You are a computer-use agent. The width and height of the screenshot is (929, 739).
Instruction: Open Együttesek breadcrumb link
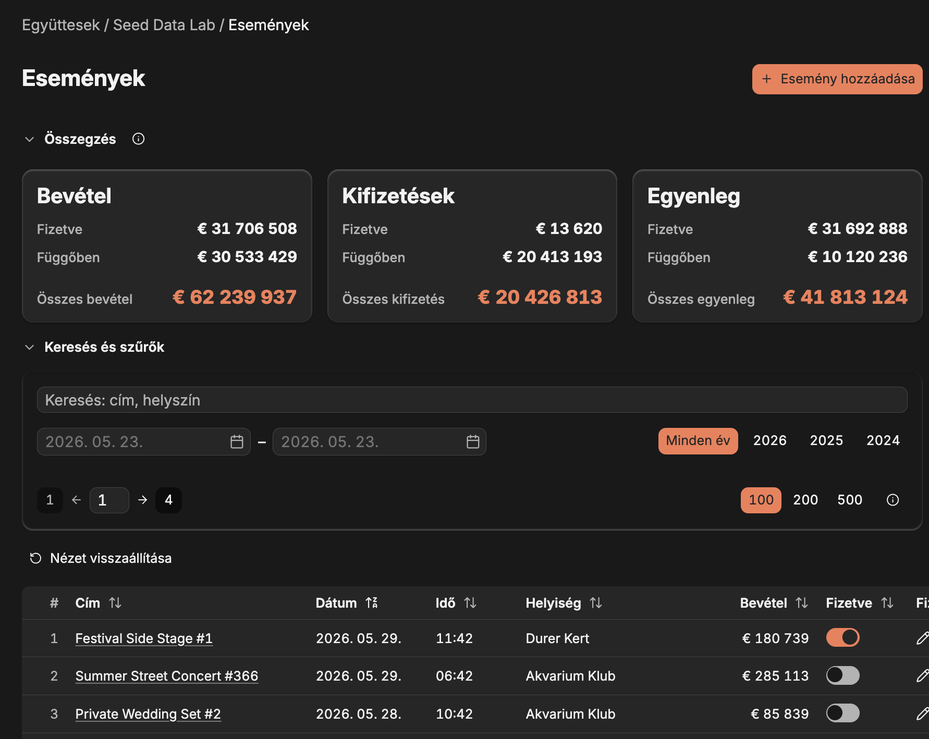click(60, 25)
